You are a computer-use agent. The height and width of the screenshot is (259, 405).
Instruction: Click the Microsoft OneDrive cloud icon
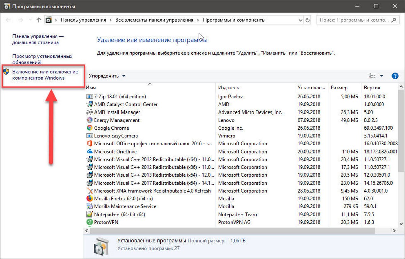89,152
